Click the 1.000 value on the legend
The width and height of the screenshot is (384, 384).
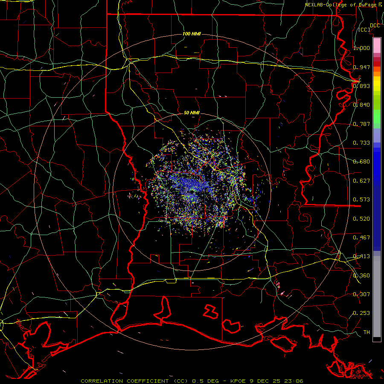coord(361,48)
